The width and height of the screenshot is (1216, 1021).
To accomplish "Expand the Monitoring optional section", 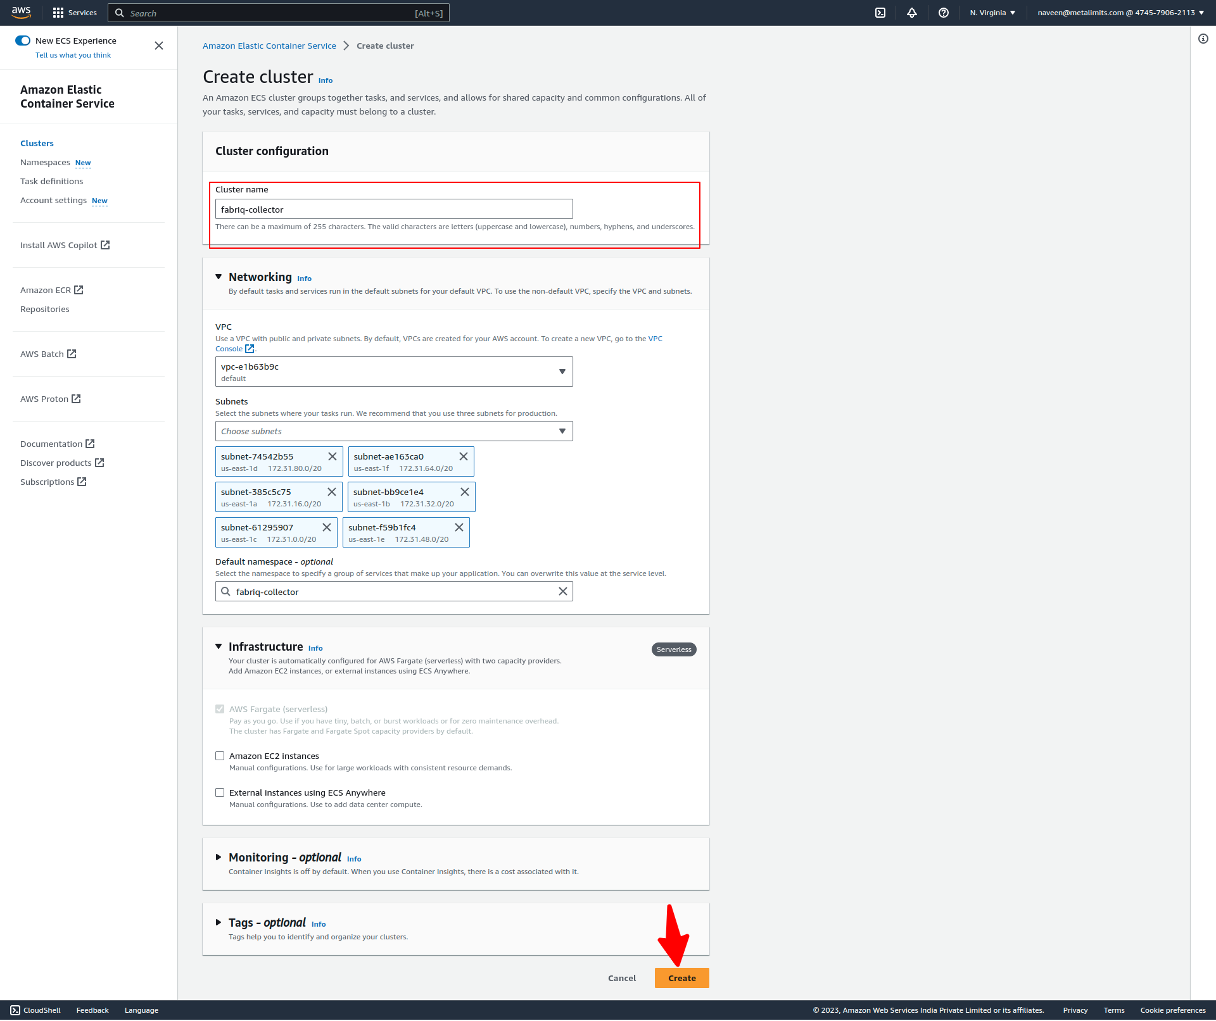I will [x=218, y=858].
